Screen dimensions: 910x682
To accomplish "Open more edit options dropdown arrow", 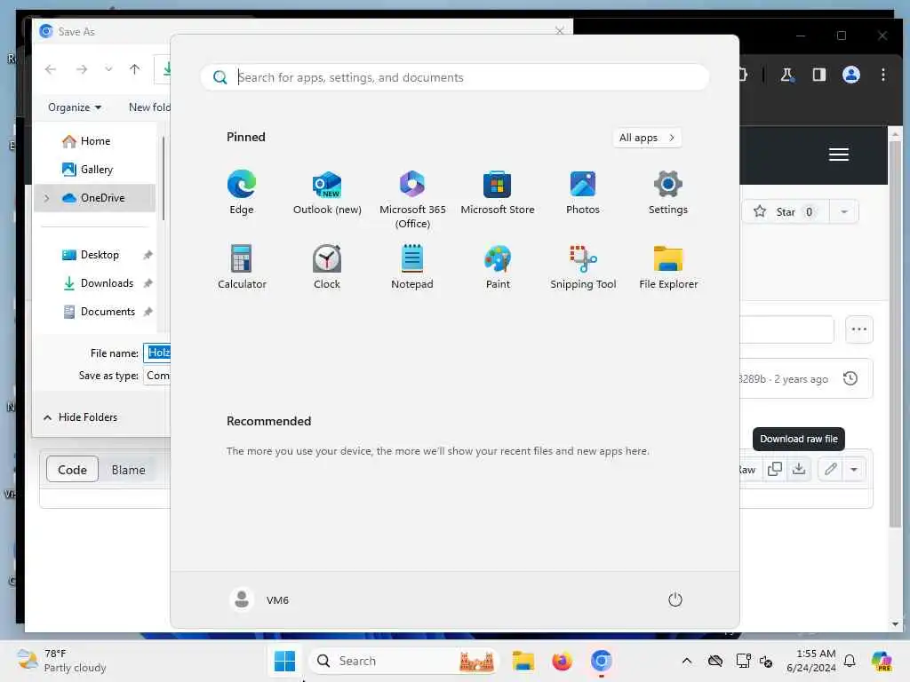I will pos(854,469).
